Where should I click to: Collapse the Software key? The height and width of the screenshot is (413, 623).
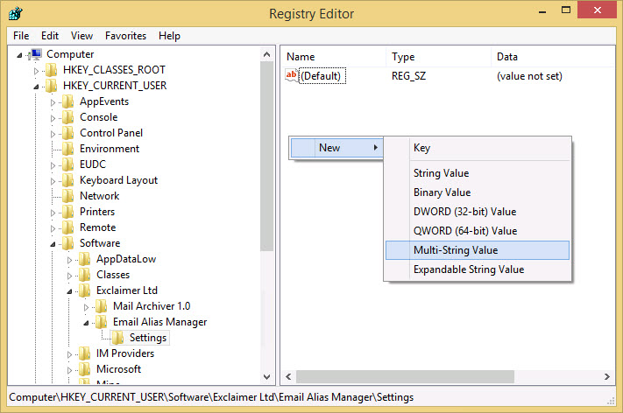(x=53, y=244)
